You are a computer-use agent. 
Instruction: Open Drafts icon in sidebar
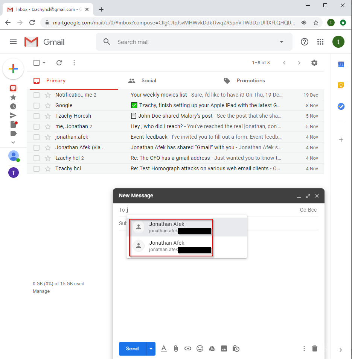[x=14, y=124]
